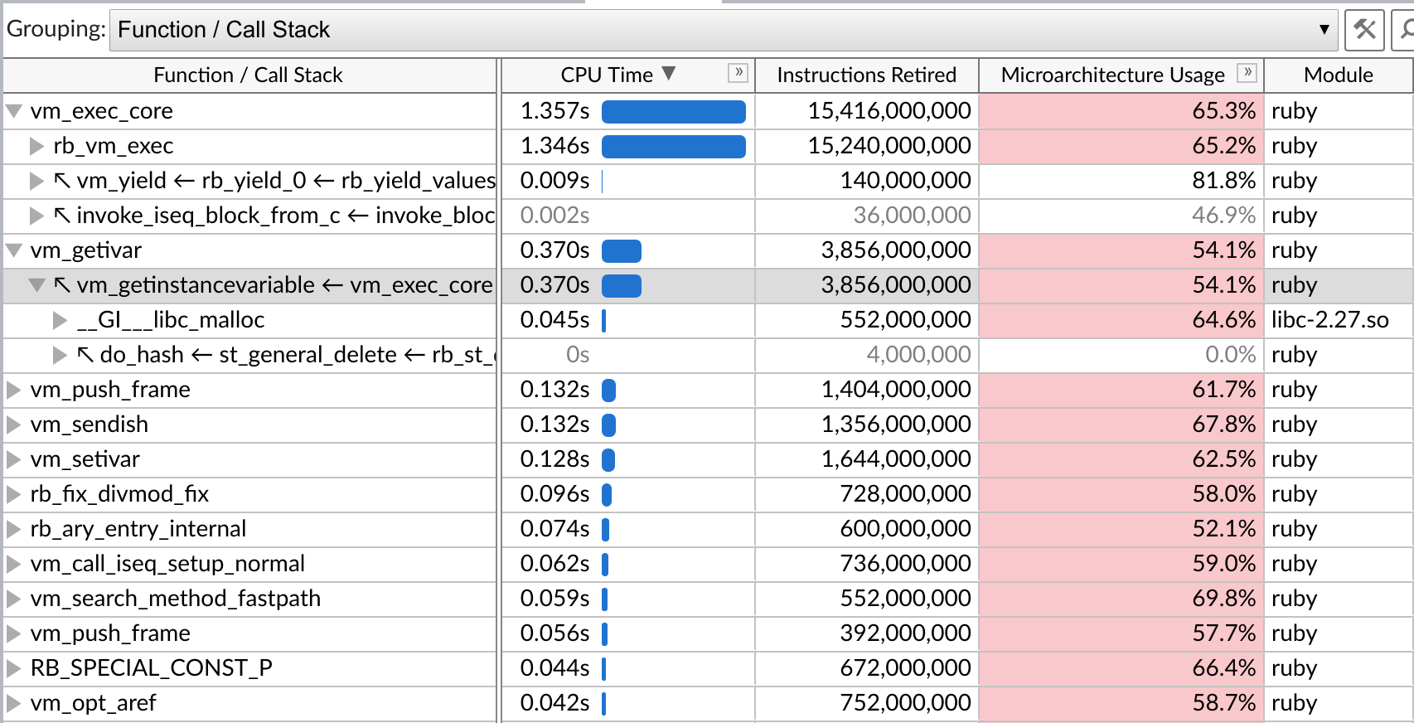Select vm_getinstancevariable ← vm_exec_core row
Image resolution: width=1414 pixels, height=723 pixels.
(274, 285)
